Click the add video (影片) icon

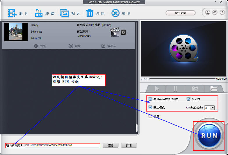[12, 13]
